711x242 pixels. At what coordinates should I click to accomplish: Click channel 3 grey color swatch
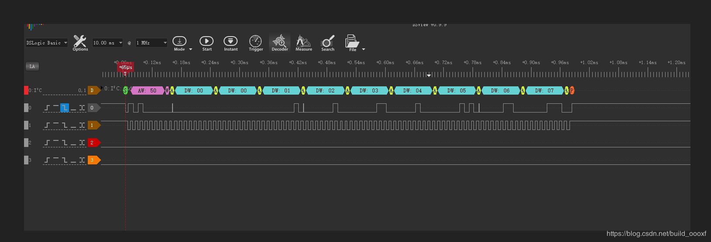[26, 160]
